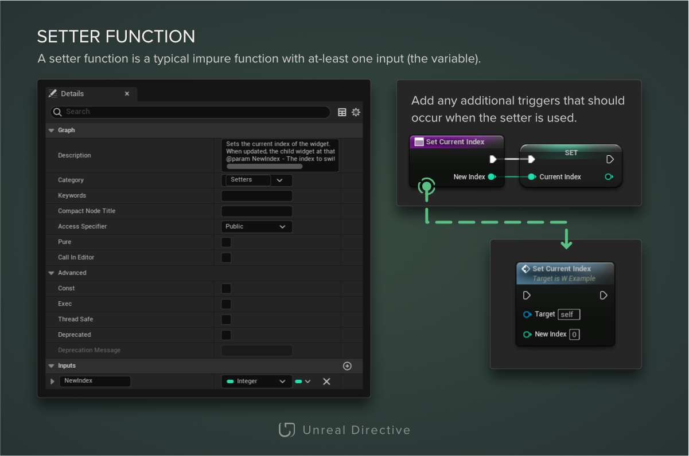Enable the Pure checkbox
This screenshot has width=689, height=456.
pos(225,242)
